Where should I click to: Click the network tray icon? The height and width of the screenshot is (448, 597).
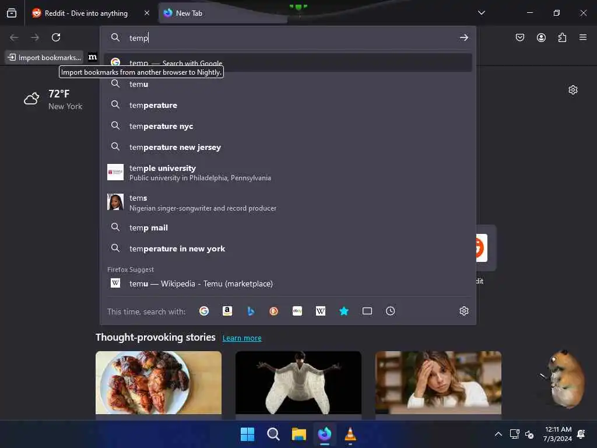(x=514, y=434)
